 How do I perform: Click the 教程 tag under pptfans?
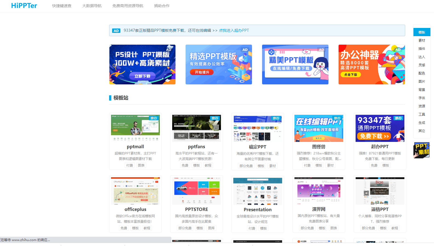tap(208, 165)
